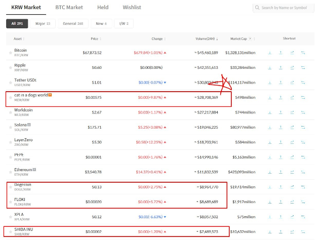The image size is (319, 240).
Task: Switch to the KRW Market tab
Action: click(26, 8)
